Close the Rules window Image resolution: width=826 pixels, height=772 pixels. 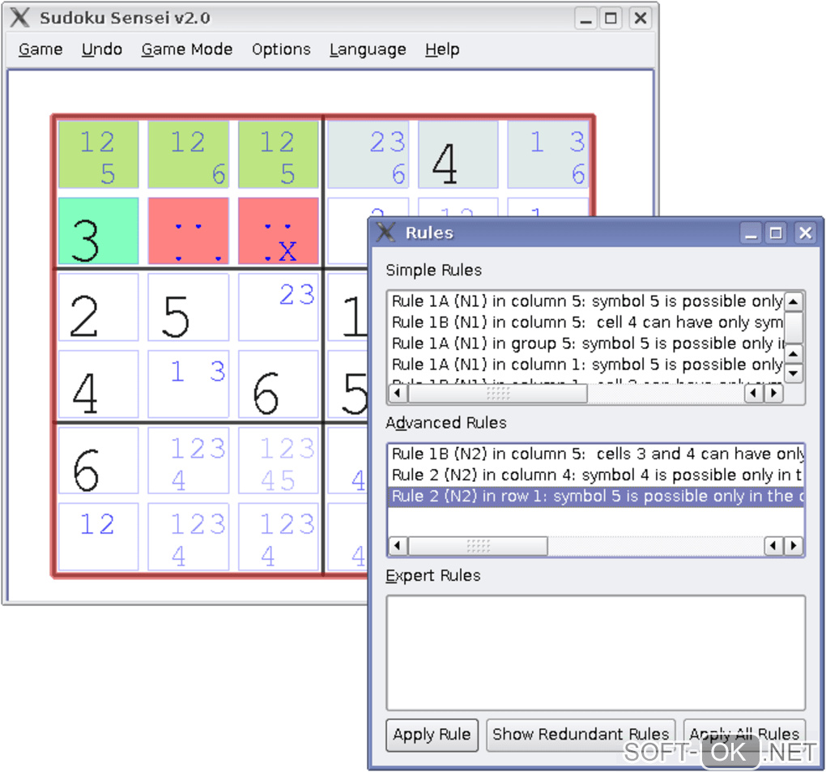click(x=806, y=233)
